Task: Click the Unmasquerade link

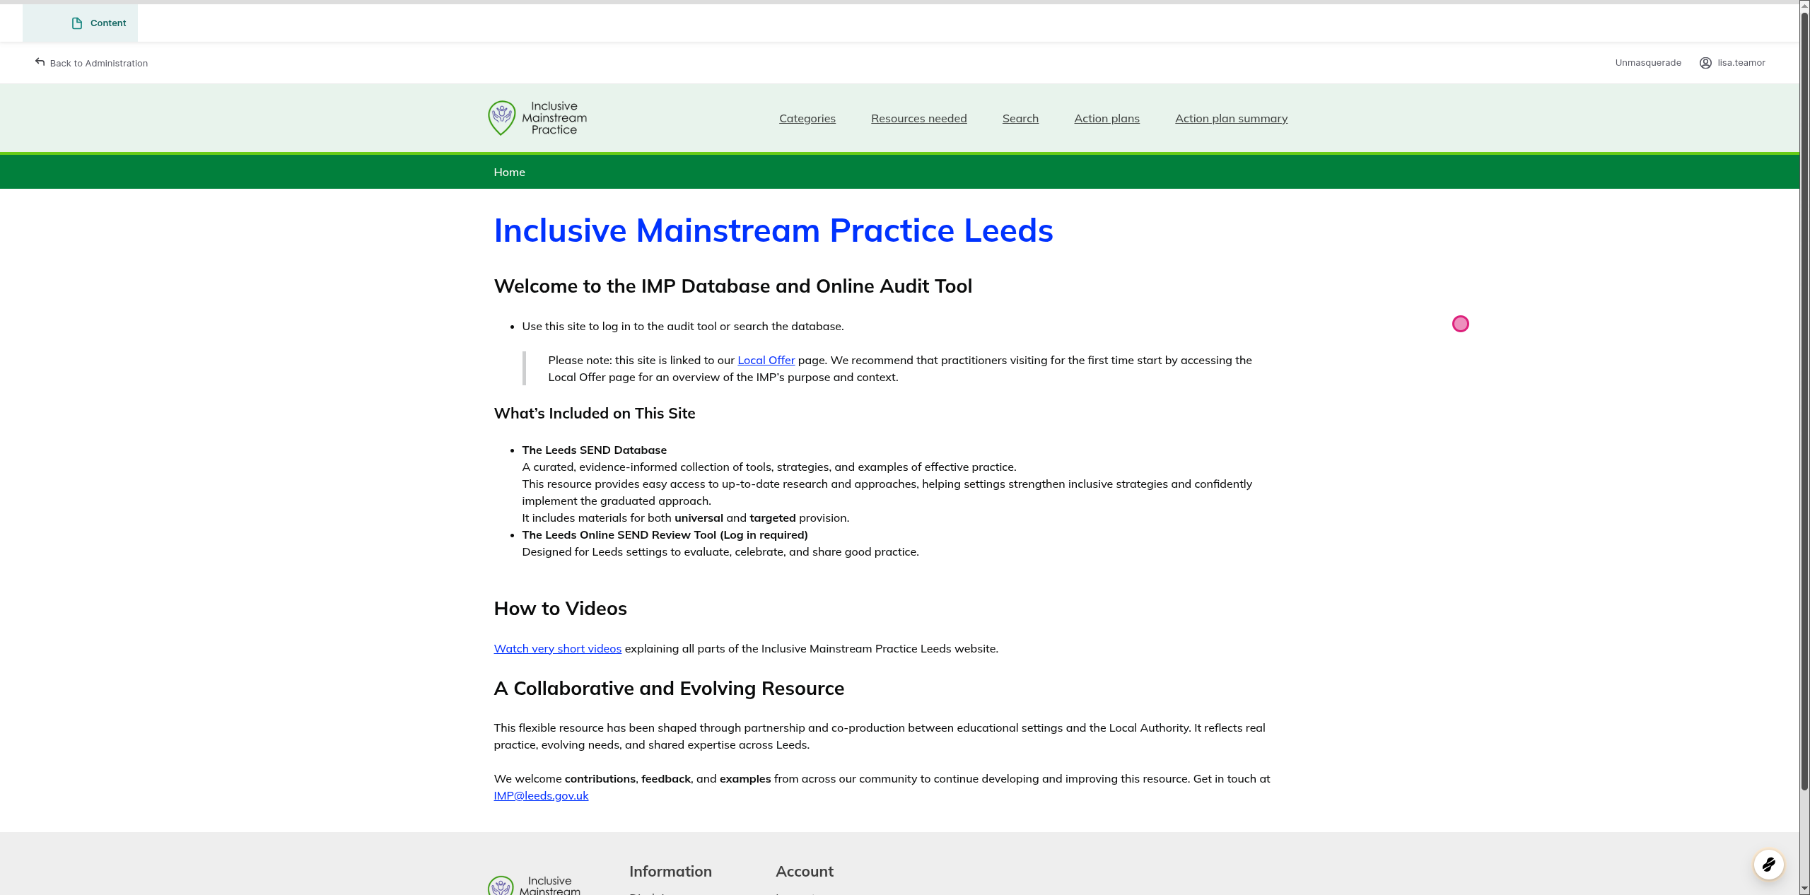Action: (x=1648, y=63)
